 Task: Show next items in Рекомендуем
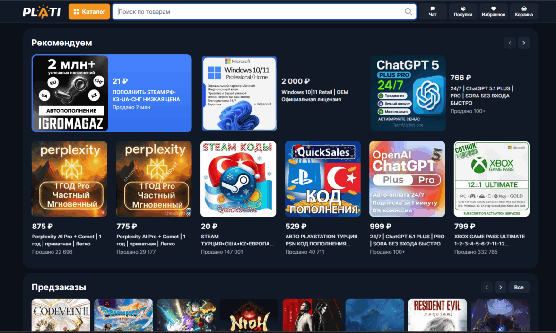523,43
